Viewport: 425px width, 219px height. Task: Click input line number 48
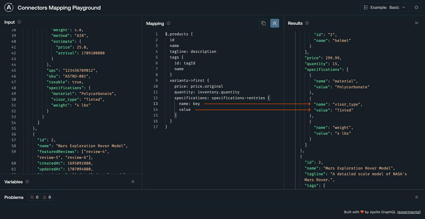coord(14,88)
